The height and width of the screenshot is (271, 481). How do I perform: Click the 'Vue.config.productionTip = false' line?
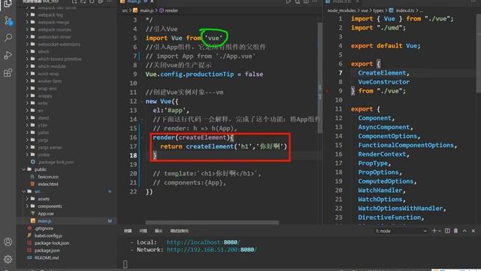pyautogui.click(x=204, y=74)
